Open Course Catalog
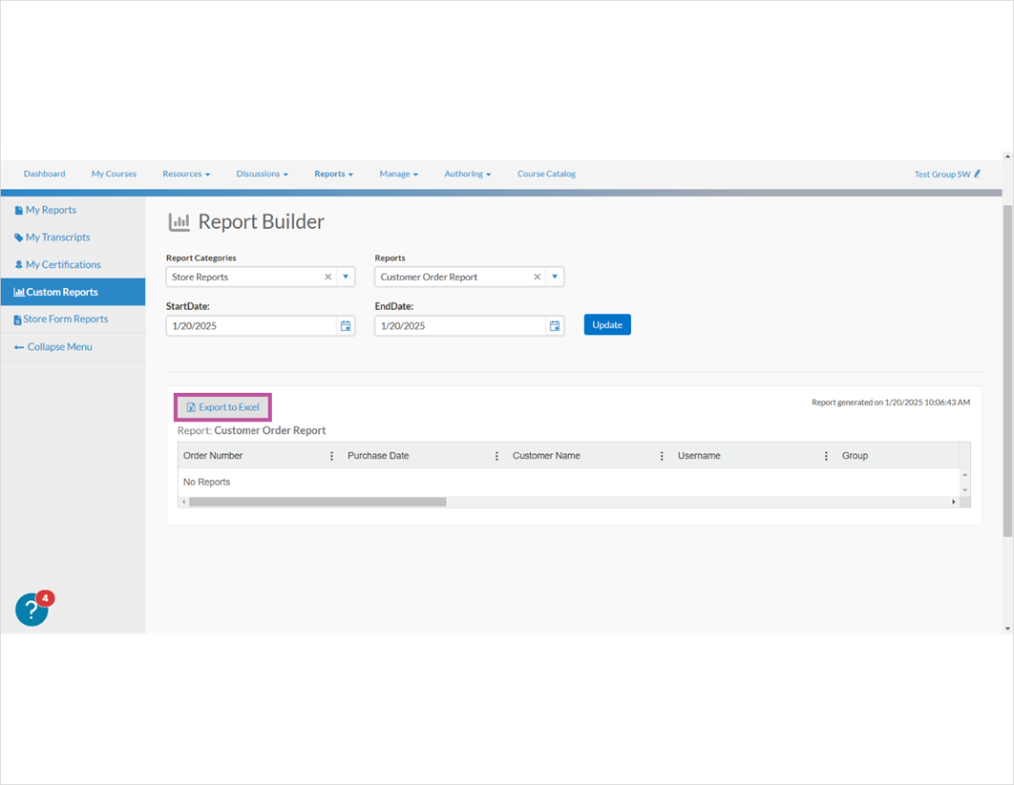 546,174
